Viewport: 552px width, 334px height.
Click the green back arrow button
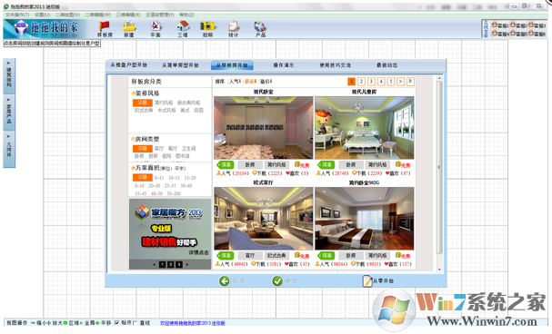point(225,281)
